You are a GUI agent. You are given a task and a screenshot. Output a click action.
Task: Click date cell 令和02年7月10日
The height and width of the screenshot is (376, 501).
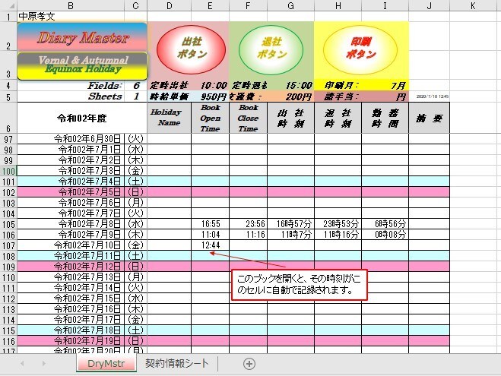click(x=71, y=245)
